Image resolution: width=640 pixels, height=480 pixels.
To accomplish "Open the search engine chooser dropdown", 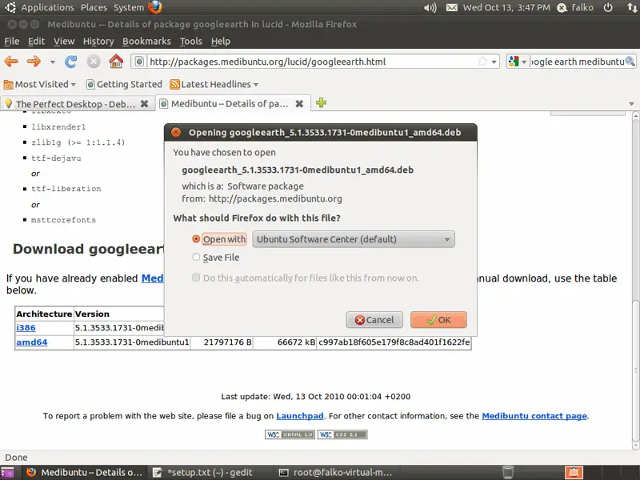I will pos(524,62).
